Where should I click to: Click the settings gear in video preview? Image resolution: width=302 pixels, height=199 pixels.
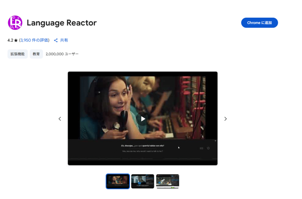click(x=208, y=148)
